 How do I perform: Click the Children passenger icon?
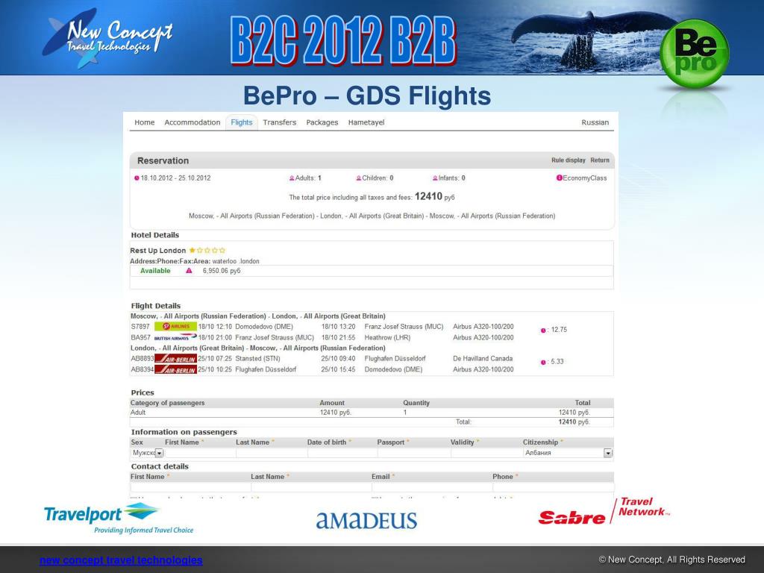359,178
